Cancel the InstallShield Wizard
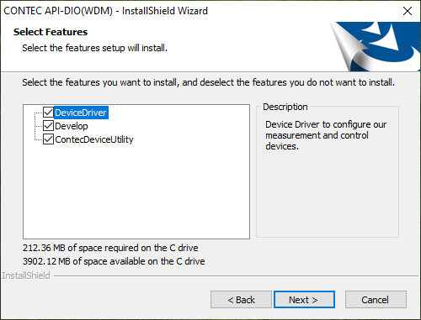The height and width of the screenshot is (320, 421). tap(376, 300)
